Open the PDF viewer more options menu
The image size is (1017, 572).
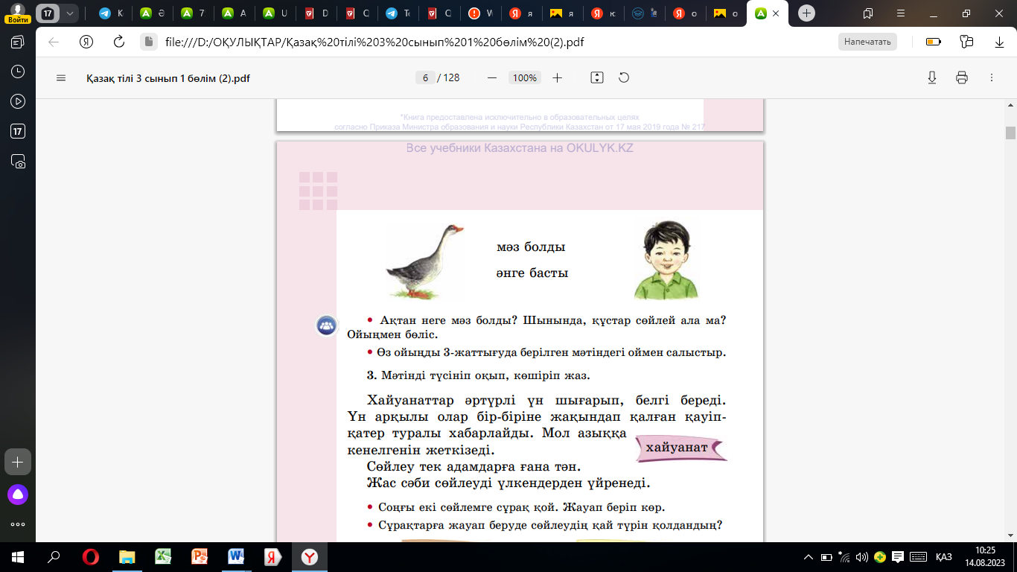(x=992, y=77)
